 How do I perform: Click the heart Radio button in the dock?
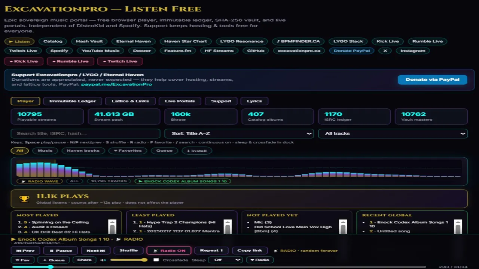[x=260, y=260]
